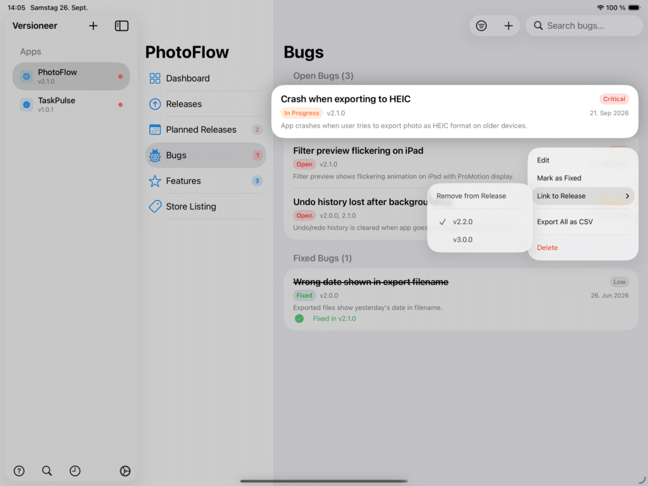
Task: Choose Edit in context menu
Action: pyautogui.click(x=583, y=160)
